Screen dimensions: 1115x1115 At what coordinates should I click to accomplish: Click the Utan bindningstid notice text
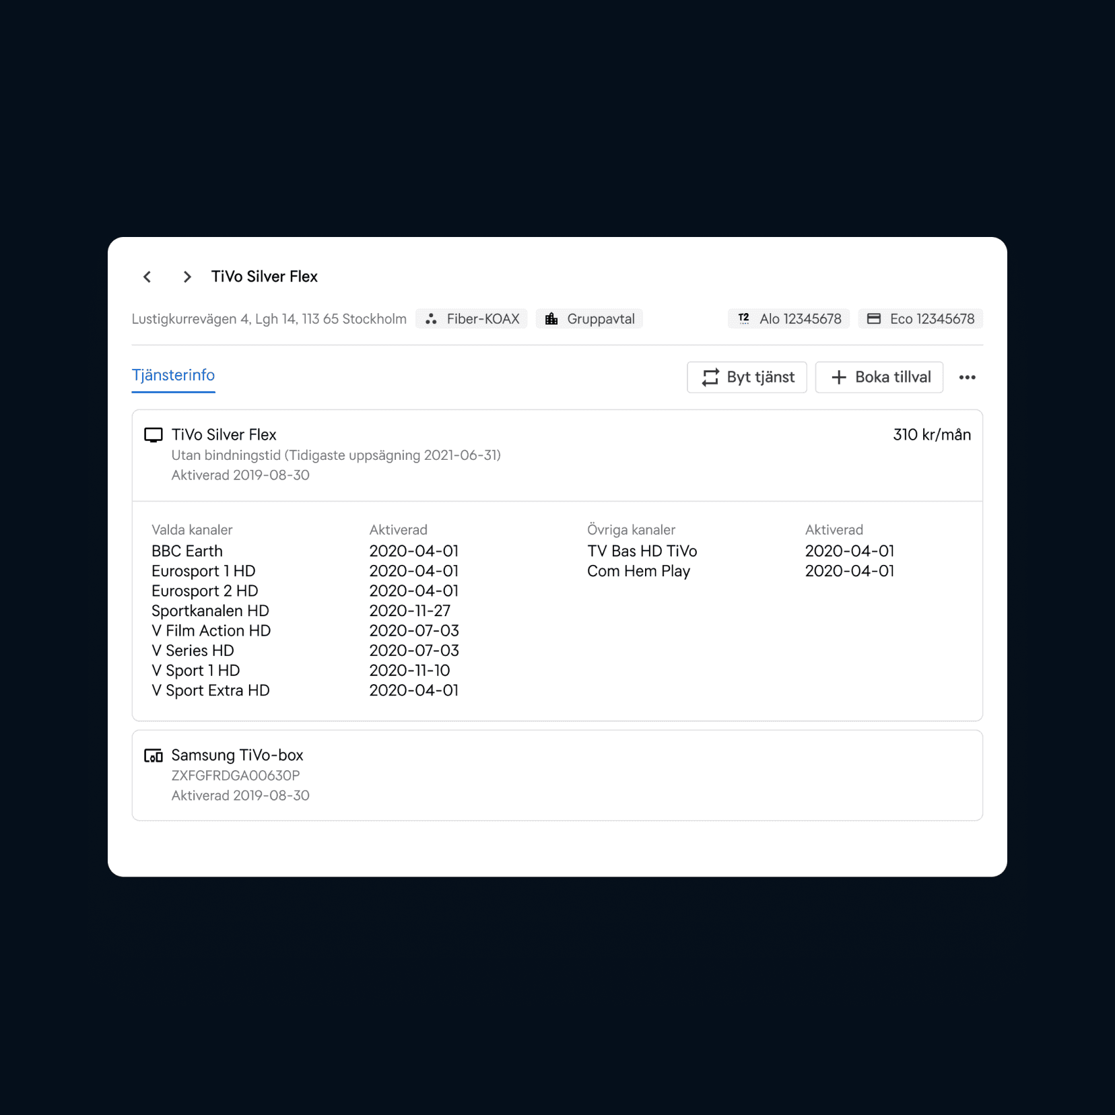[336, 455]
